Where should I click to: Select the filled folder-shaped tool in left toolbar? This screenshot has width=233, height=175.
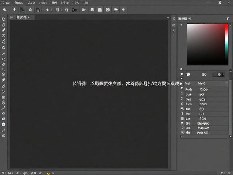coord(3,97)
